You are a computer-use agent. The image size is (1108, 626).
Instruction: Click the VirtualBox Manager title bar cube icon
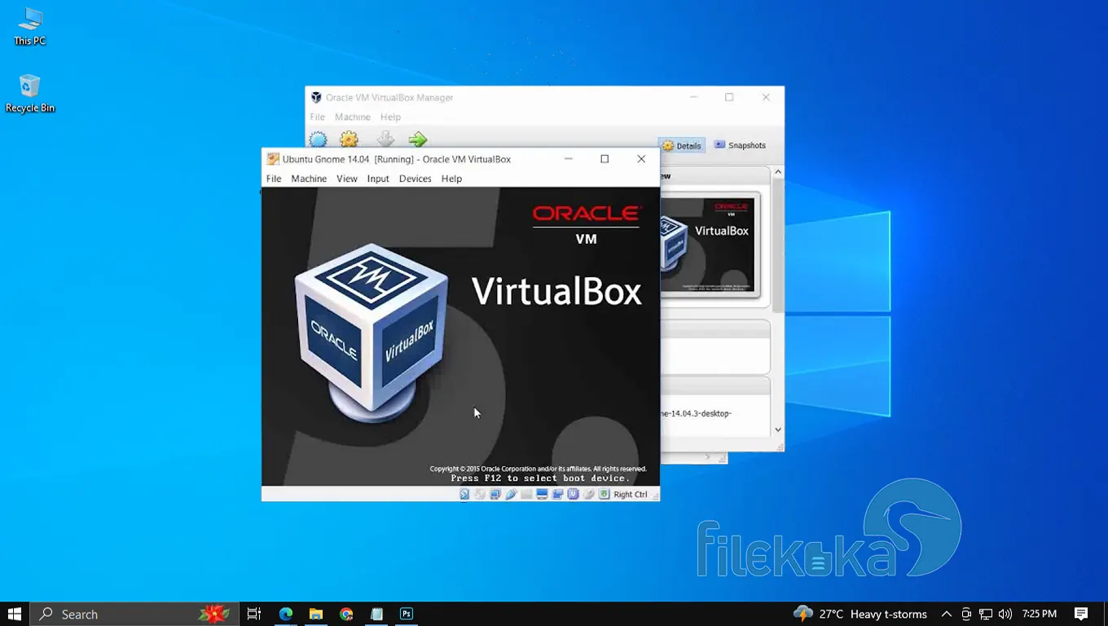tap(316, 97)
